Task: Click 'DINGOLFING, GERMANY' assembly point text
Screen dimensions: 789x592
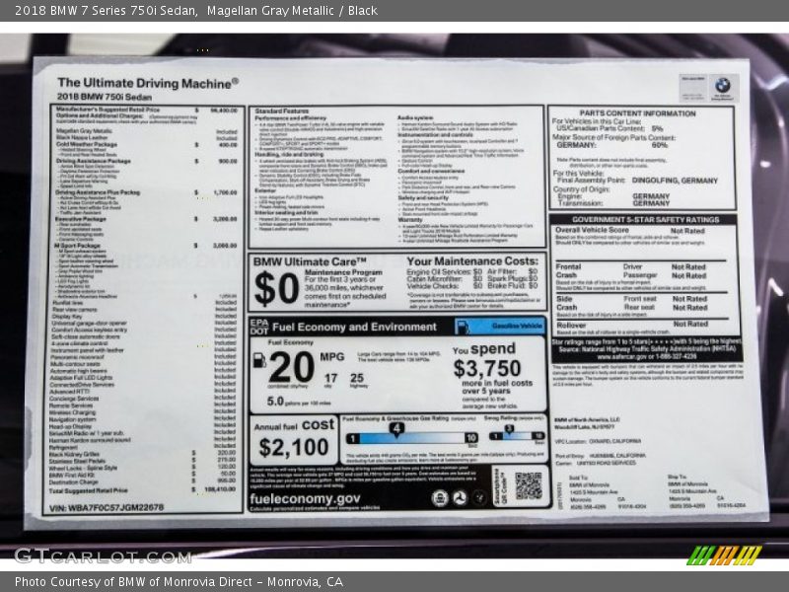Action: click(675, 181)
